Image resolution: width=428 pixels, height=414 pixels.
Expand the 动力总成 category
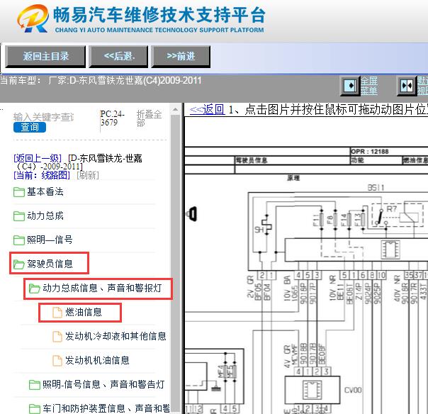point(45,216)
